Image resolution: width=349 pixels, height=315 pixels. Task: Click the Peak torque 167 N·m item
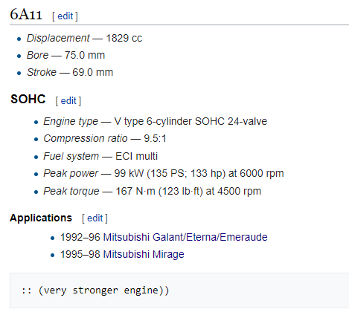(153, 191)
